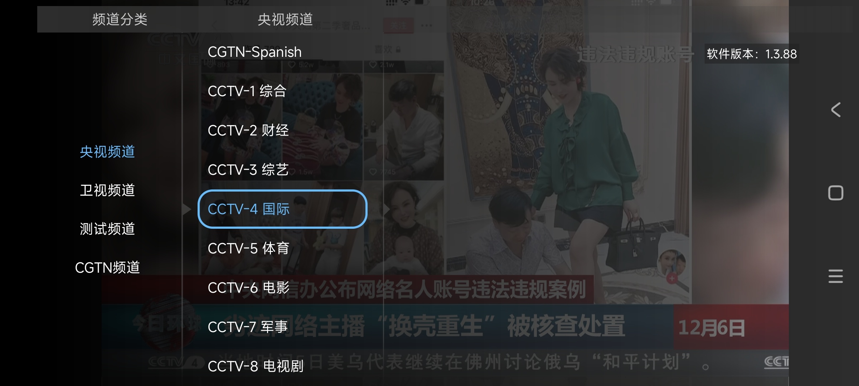Open the CCTV-8 电视剧 channel
This screenshot has width=859, height=386.
click(x=256, y=366)
